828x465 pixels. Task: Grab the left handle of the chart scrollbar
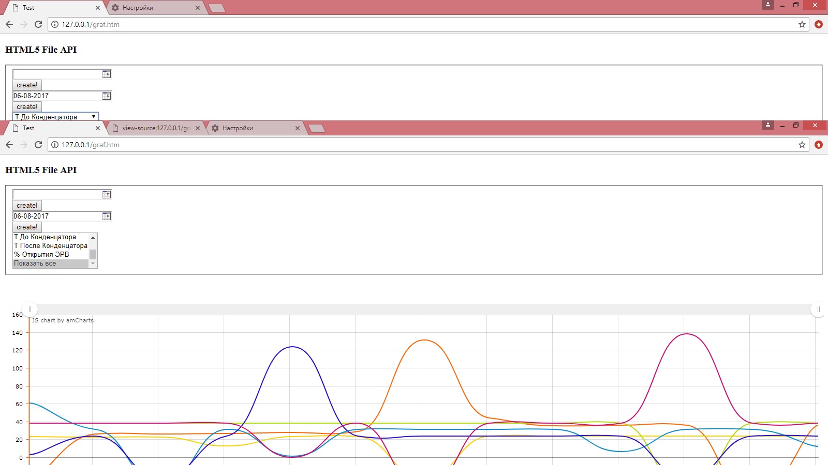coord(30,309)
